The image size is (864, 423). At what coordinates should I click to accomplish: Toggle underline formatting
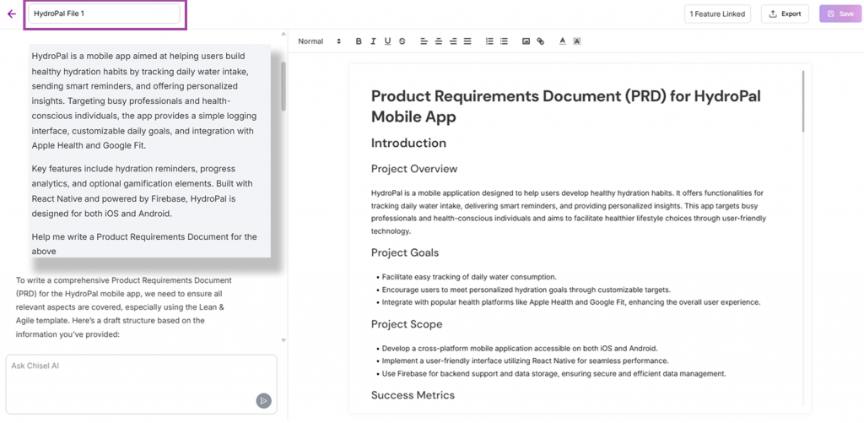tap(387, 41)
